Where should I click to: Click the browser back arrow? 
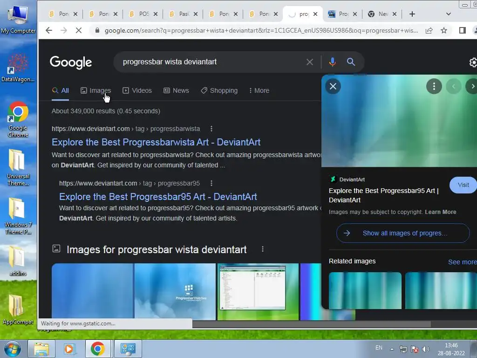pyautogui.click(x=48, y=30)
